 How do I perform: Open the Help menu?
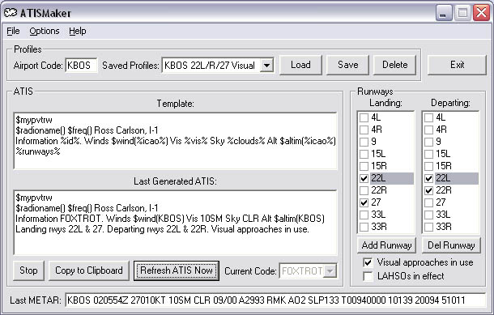(x=78, y=32)
